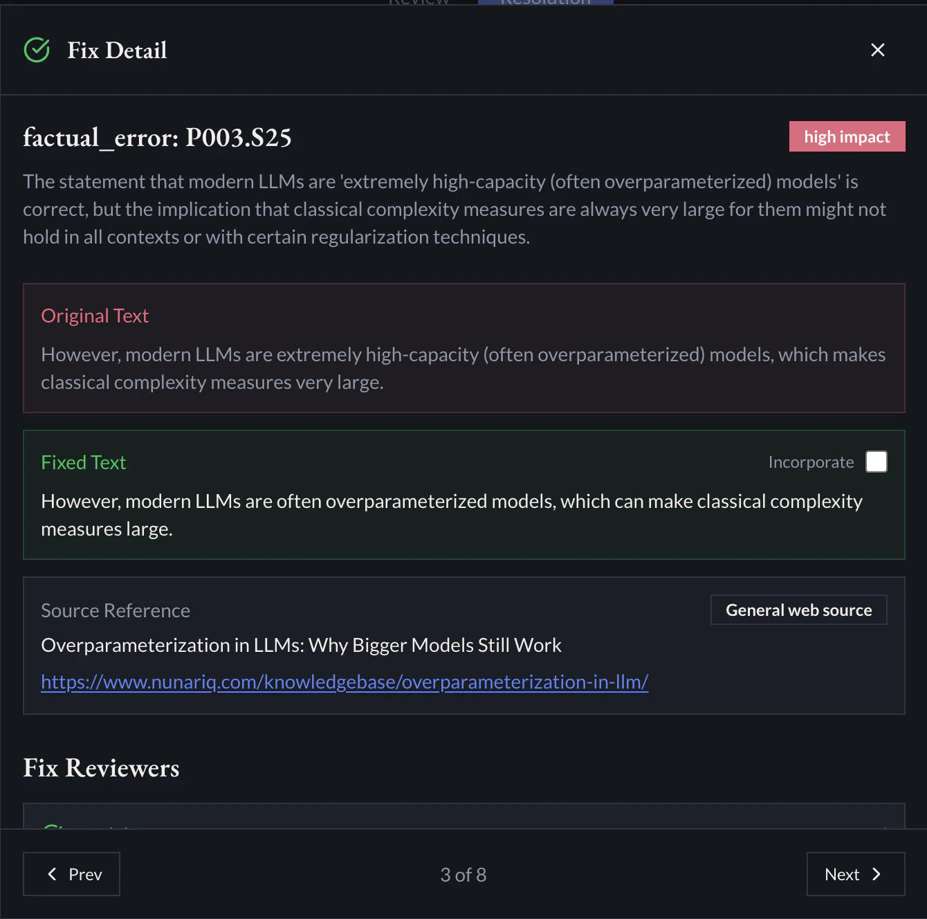This screenshot has height=919, width=927.
Task: Switch to the Resolution tab
Action: pos(545,3)
